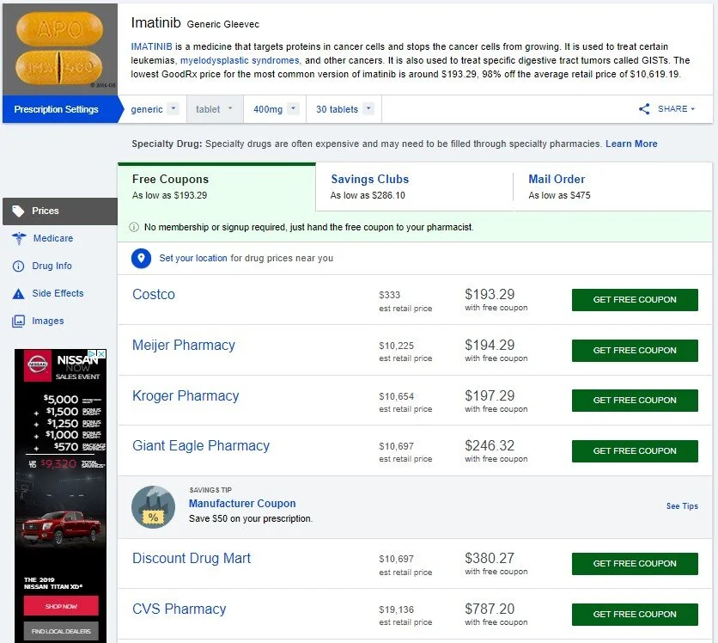Get free coupon for Kroger Pharmacy

(x=635, y=401)
